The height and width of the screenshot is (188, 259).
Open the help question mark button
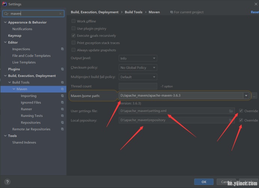(7, 182)
